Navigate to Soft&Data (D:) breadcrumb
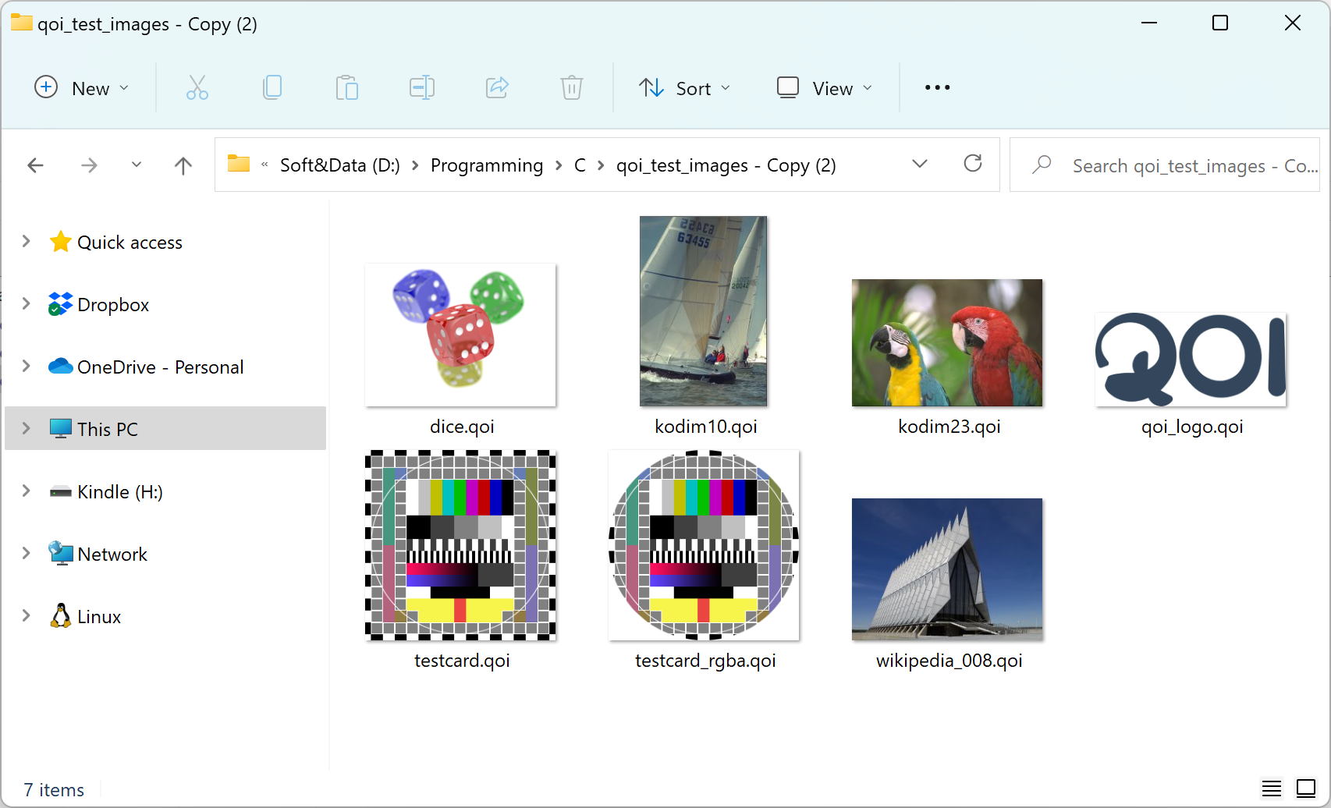This screenshot has height=808, width=1331. click(x=339, y=165)
